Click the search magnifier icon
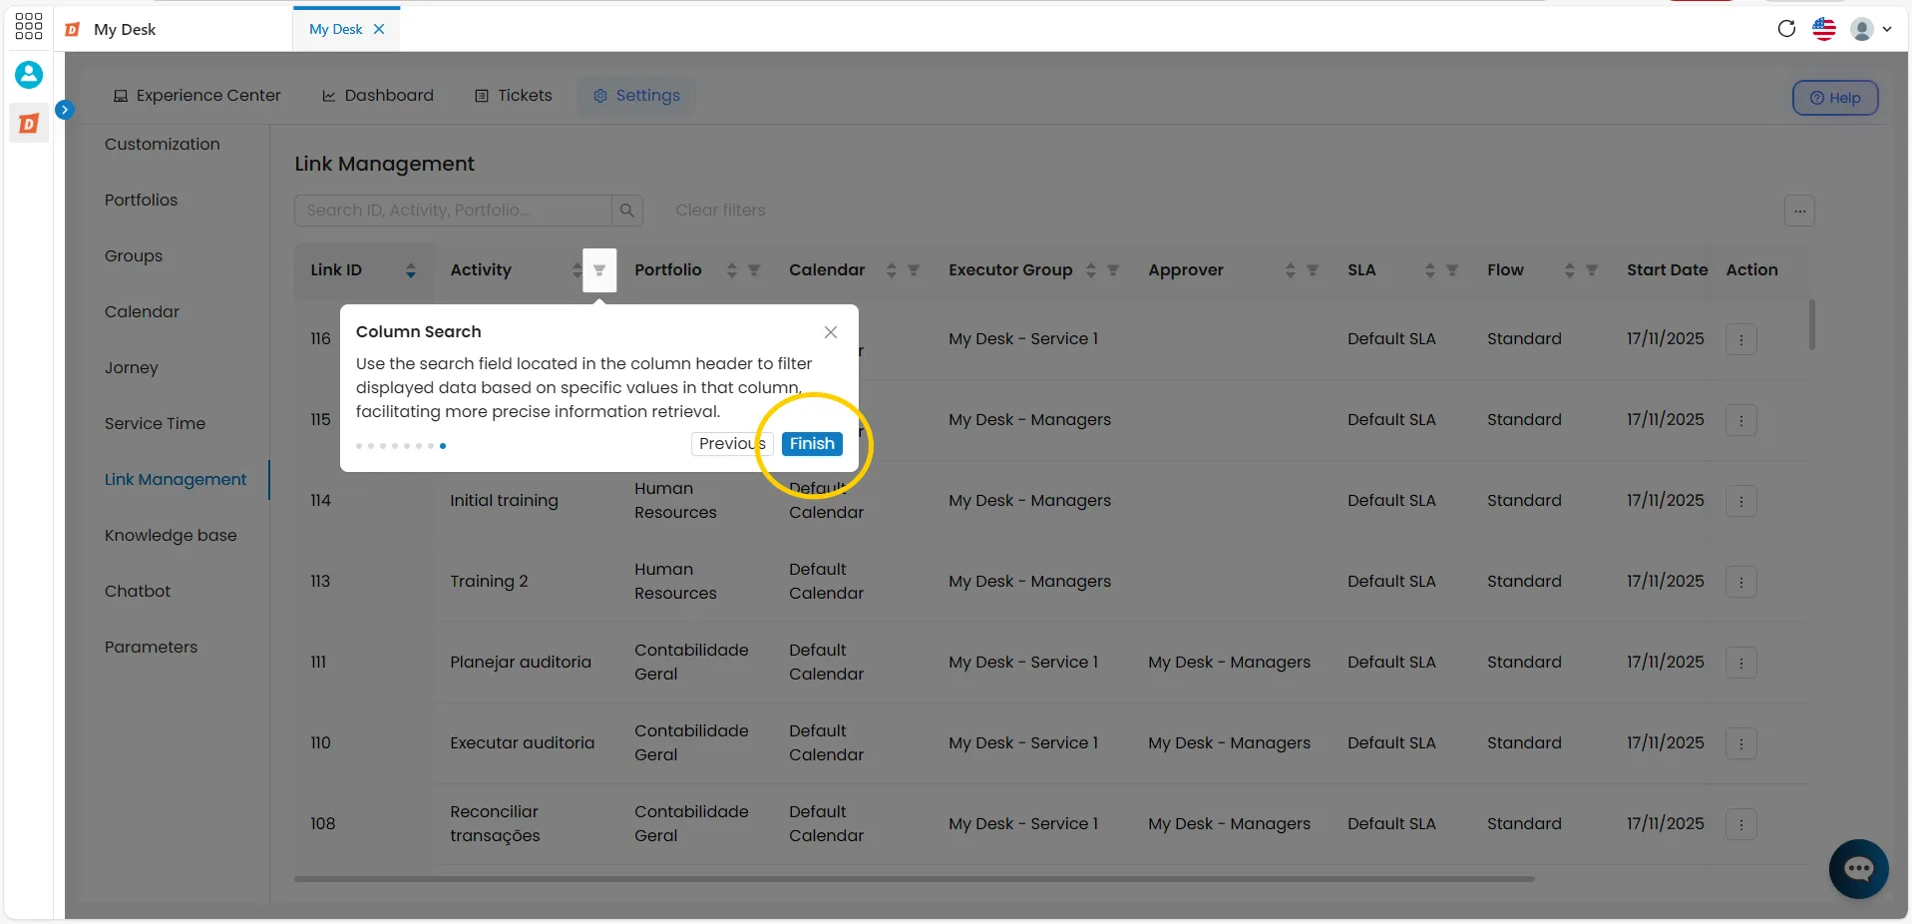The image size is (1912, 924). [x=627, y=211]
